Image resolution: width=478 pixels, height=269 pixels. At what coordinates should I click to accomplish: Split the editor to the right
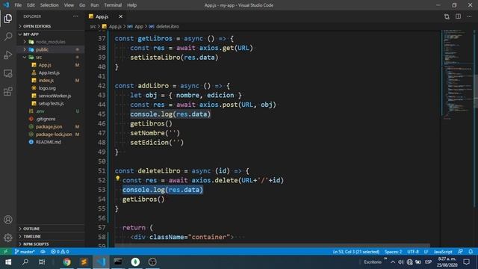coord(458,16)
